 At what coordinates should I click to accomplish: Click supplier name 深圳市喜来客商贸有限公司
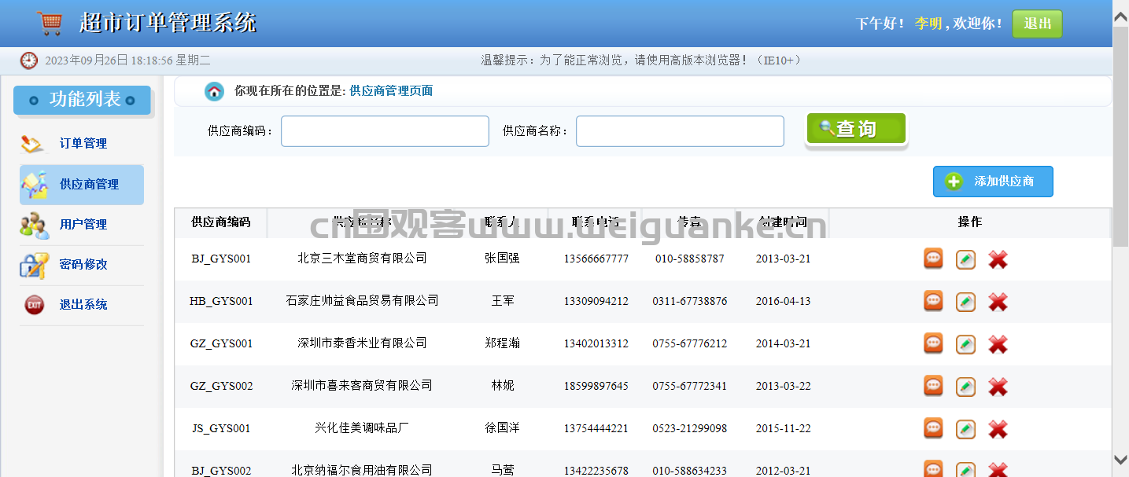[x=362, y=386]
